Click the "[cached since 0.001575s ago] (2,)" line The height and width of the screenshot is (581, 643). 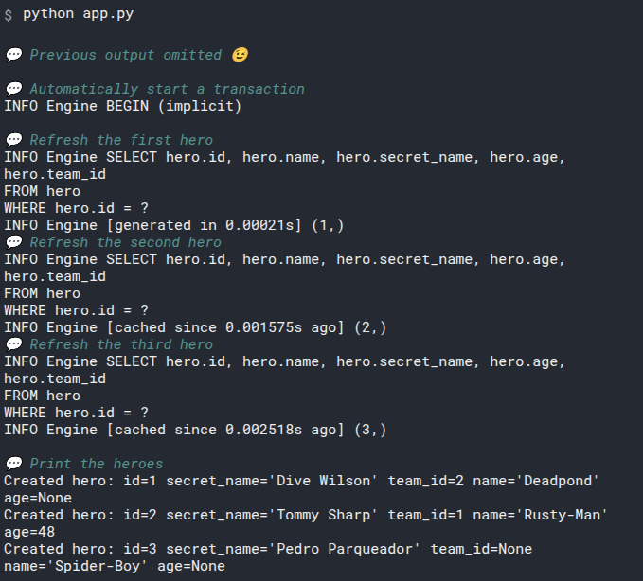coord(195,327)
